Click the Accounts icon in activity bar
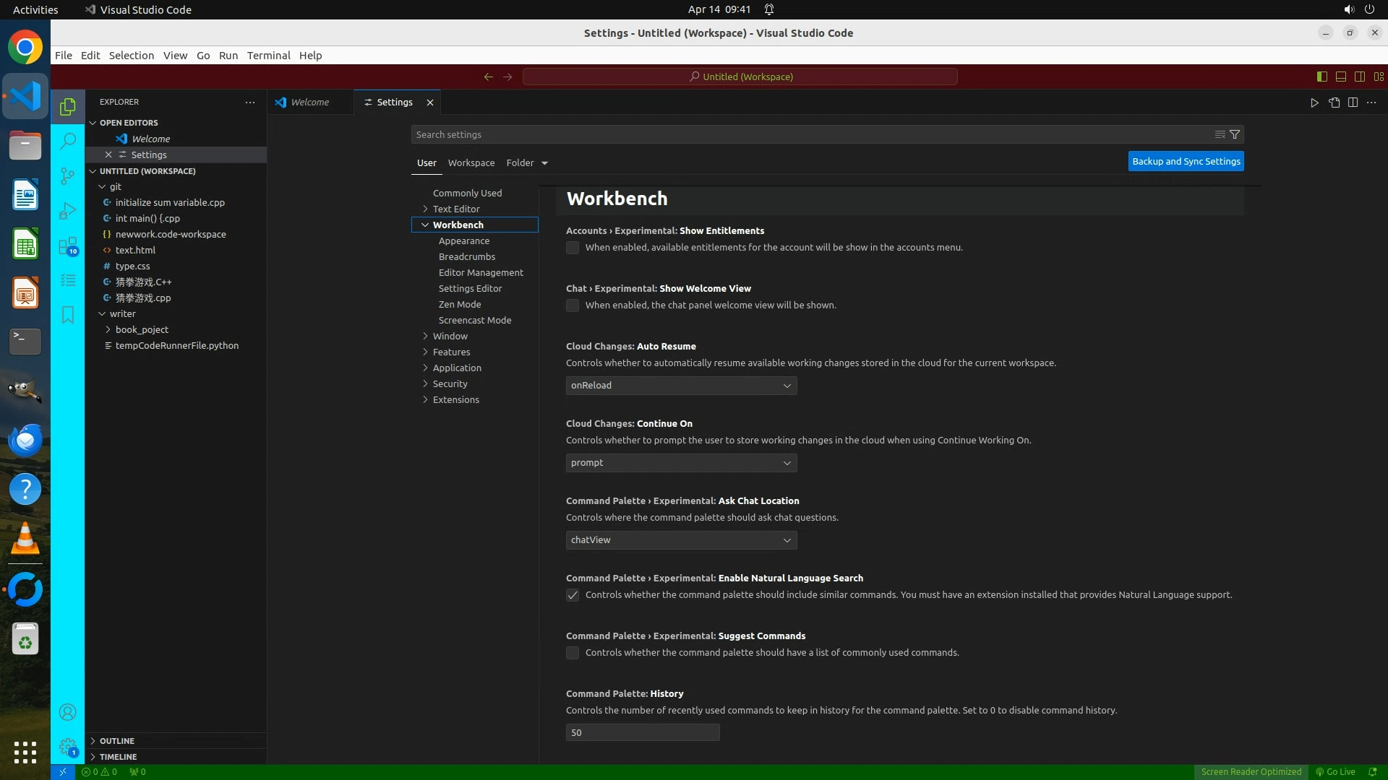 click(68, 713)
